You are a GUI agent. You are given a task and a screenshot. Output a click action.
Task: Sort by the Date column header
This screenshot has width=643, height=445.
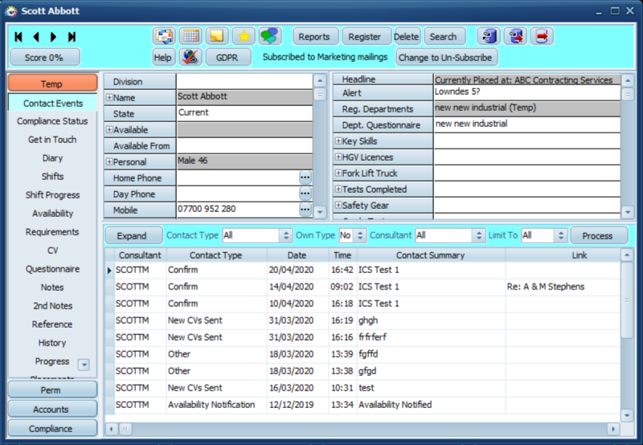pyautogui.click(x=297, y=255)
